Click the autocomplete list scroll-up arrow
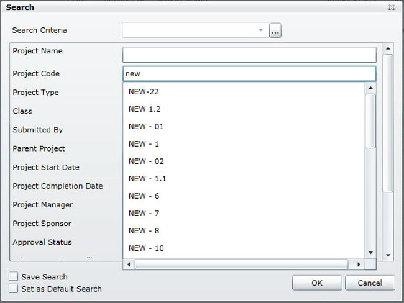Viewport: 404px width, 303px height. (370, 88)
